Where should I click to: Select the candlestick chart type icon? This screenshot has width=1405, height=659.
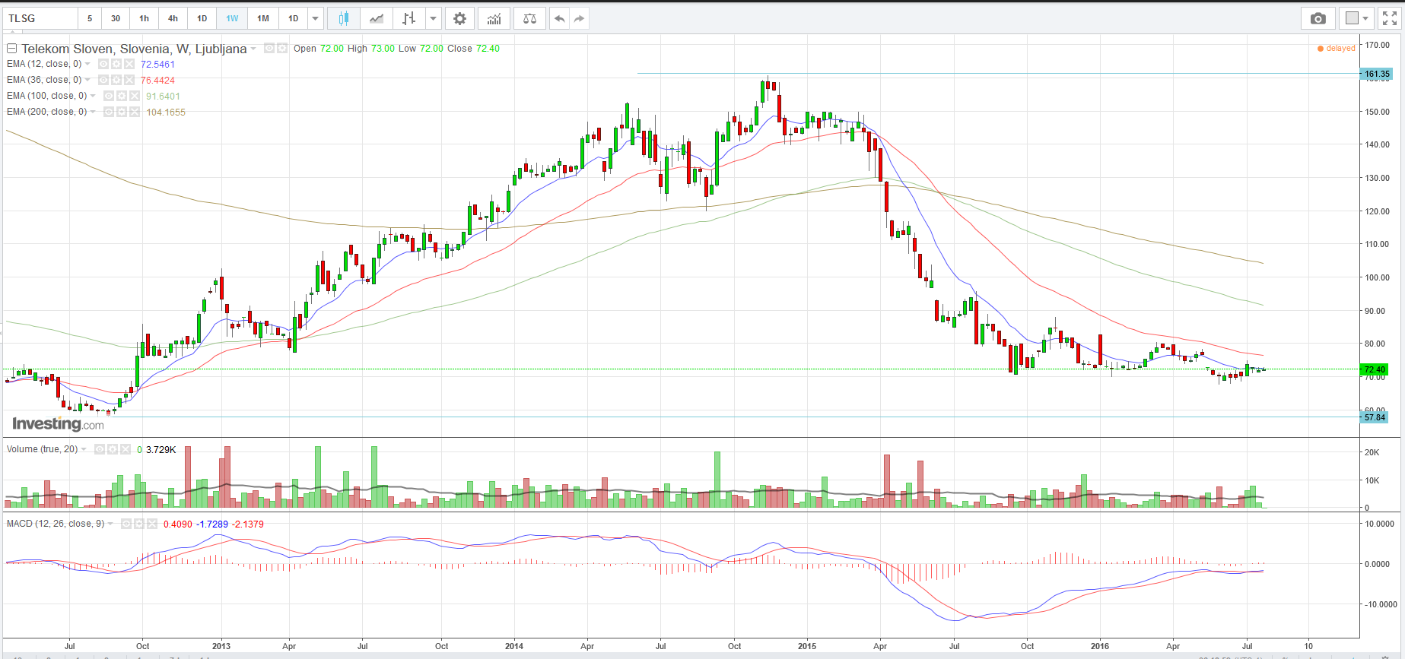tap(344, 18)
